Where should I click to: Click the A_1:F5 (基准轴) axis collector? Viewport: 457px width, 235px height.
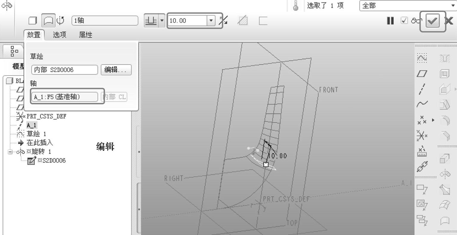65,97
